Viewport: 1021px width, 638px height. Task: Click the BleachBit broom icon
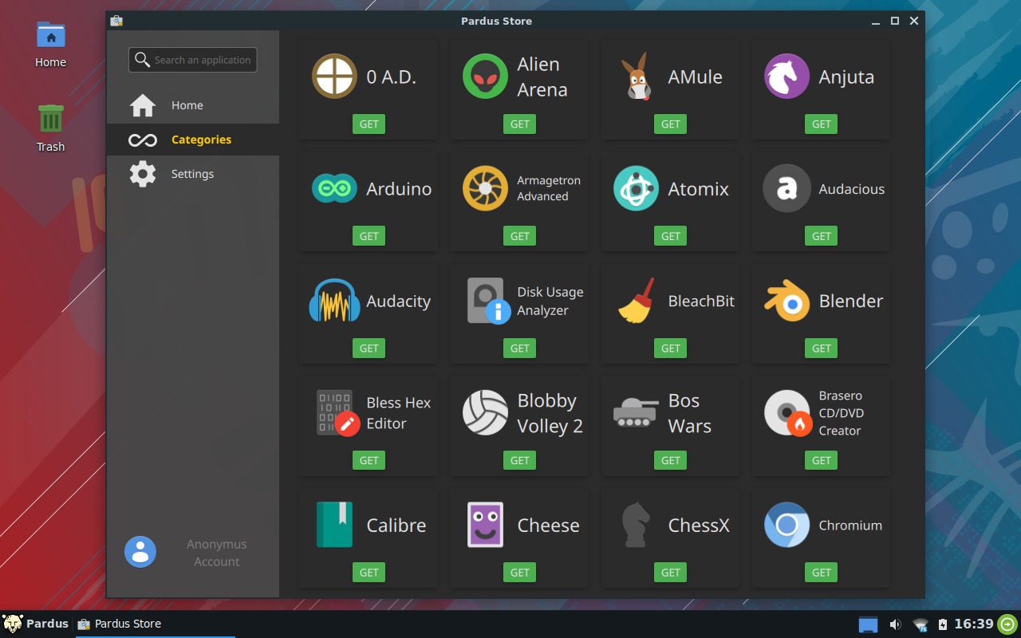[x=635, y=301]
